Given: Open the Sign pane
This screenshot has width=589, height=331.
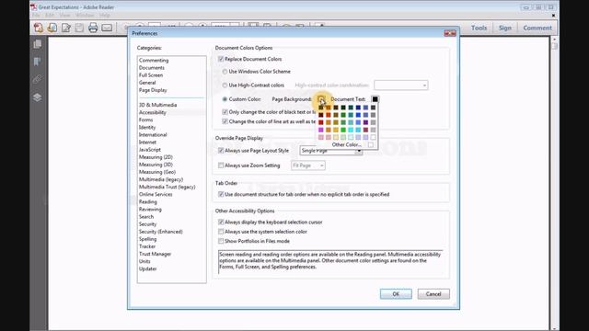Looking at the screenshot, I should click(x=505, y=28).
